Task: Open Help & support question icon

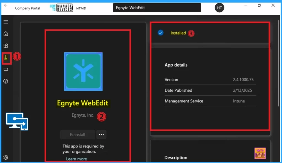Action: [6, 81]
